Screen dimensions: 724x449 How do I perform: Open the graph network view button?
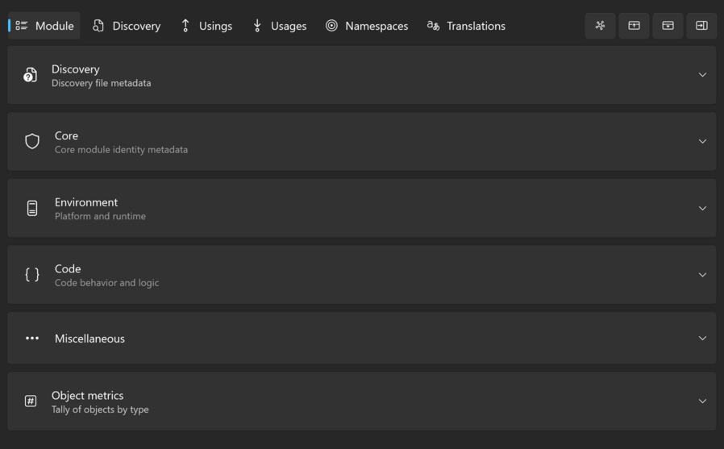(600, 25)
